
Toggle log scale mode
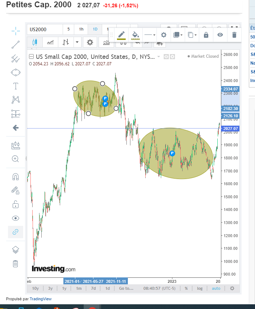pos(200,288)
